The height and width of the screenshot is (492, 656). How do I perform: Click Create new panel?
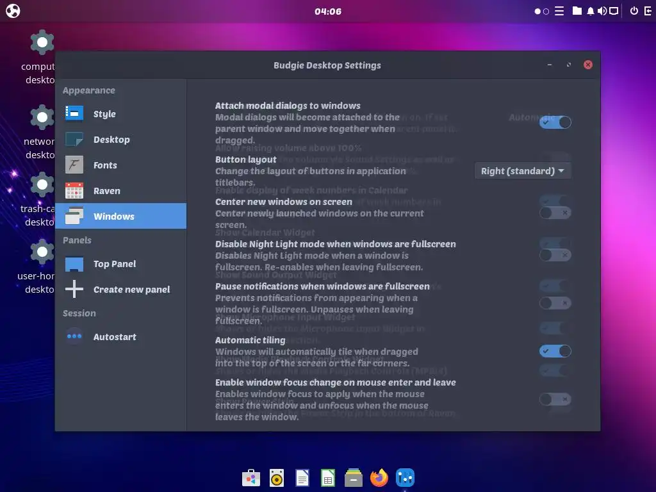pyautogui.click(x=120, y=290)
